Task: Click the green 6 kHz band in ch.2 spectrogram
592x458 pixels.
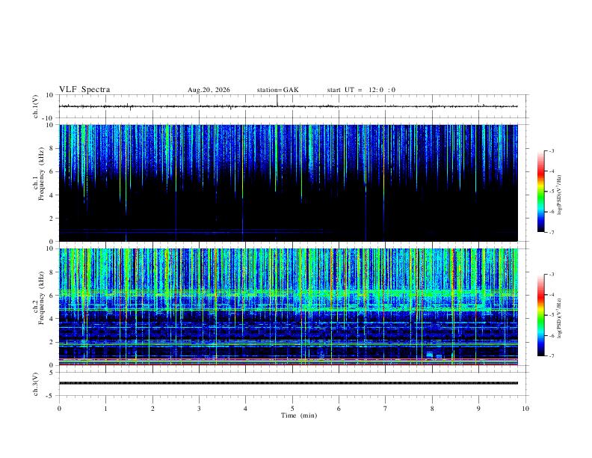Action: click(x=289, y=293)
